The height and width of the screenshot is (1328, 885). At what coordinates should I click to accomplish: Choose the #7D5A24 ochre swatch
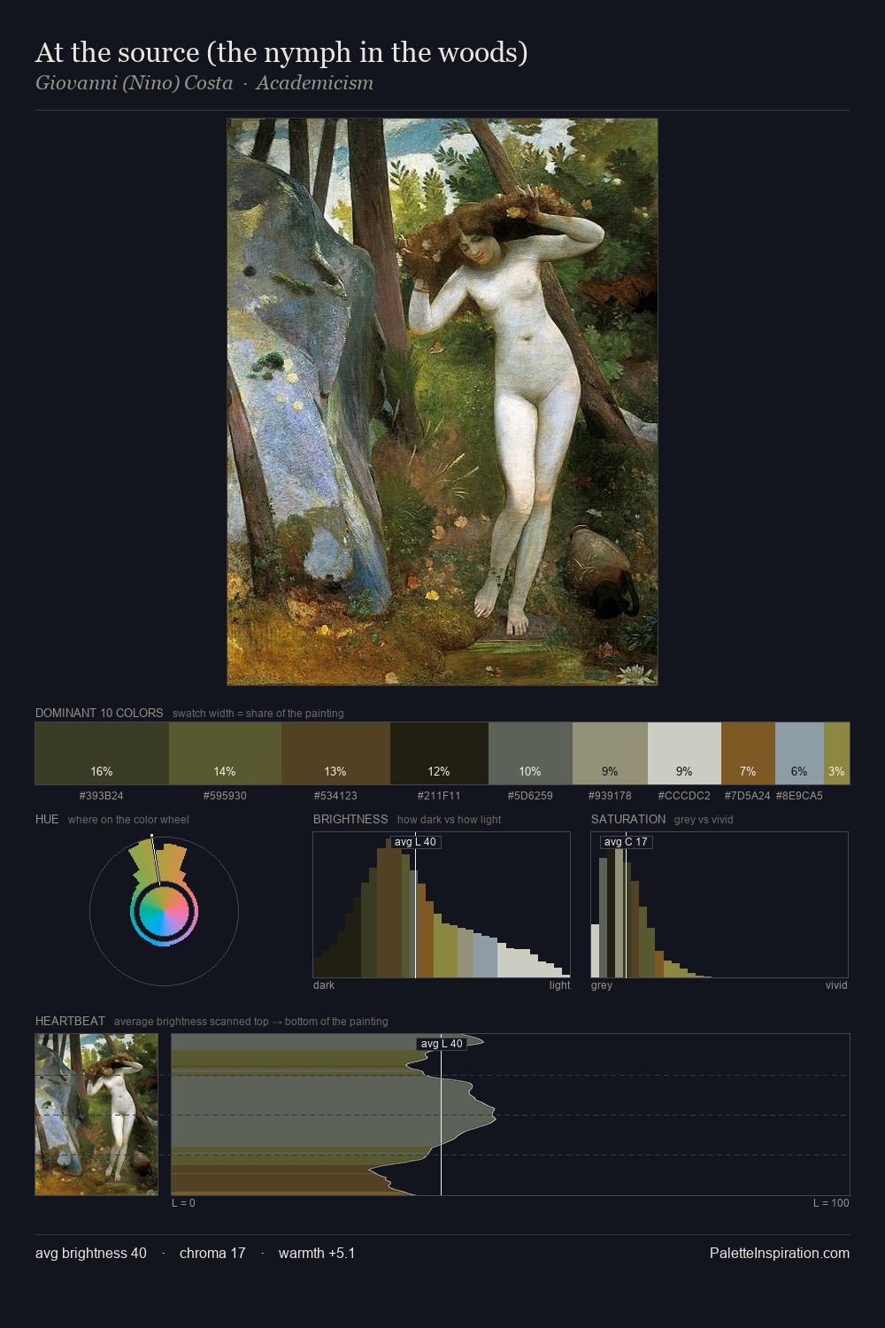click(x=748, y=753)
